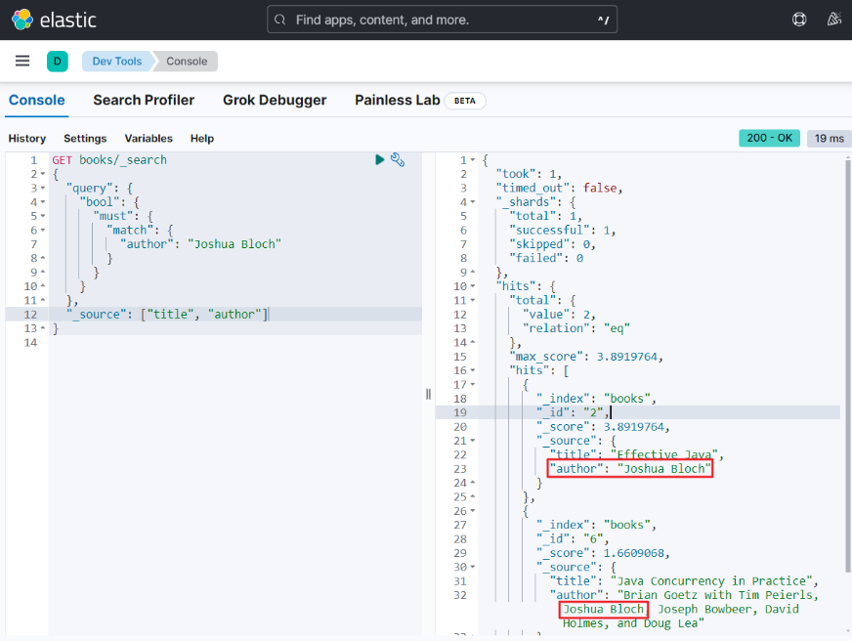Click "_id": "6" in response
Image resolution: width=852 pixels, height=641 pixels.
click(573, 539)
